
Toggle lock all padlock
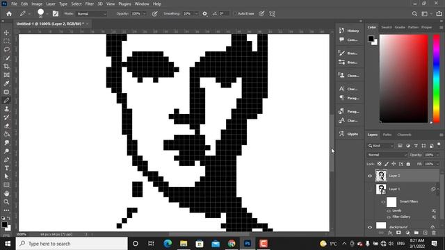click(x=408, y=164)
